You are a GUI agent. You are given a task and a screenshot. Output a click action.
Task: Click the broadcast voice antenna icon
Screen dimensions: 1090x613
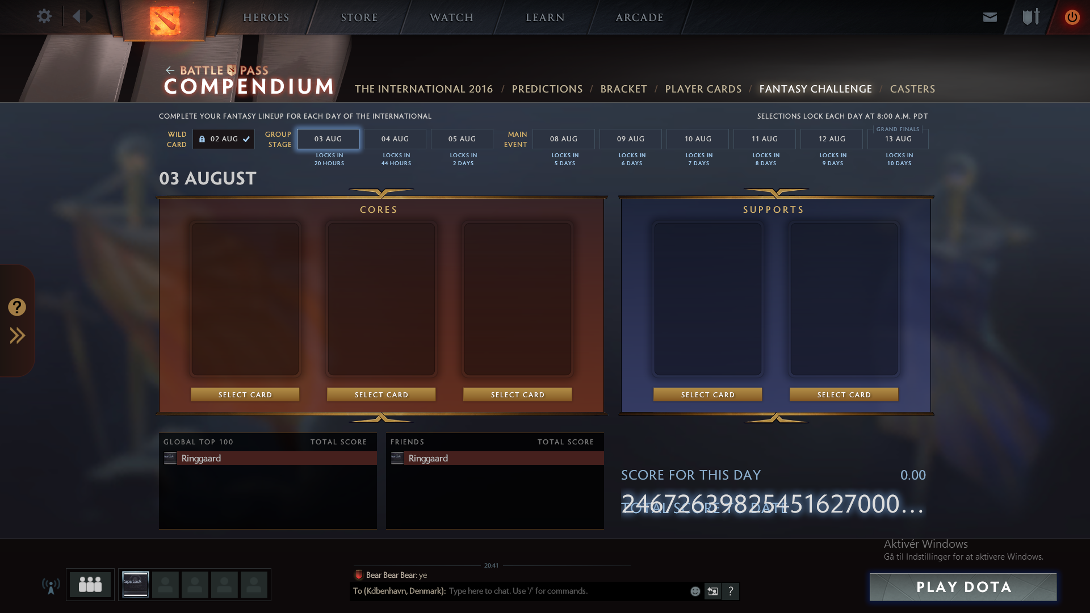51,586
